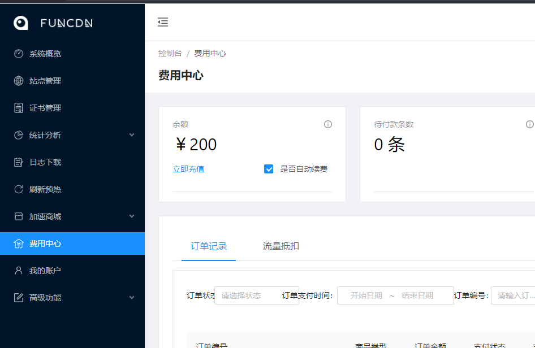
Task: Uncheck the 是否自动续费 checkbox
Action: [x=269, y=169]
